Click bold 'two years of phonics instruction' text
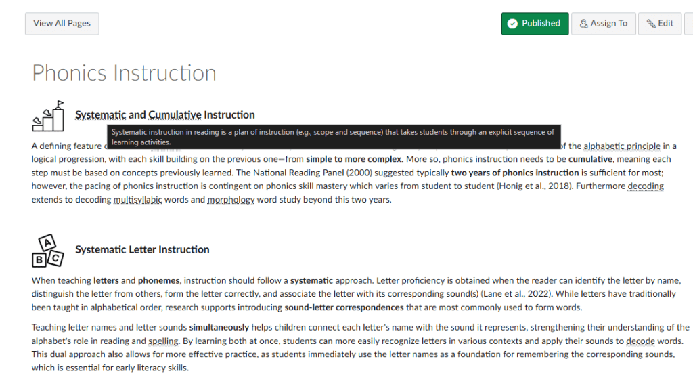This screenshot has height=382, width=693. (x=515, y=173)
